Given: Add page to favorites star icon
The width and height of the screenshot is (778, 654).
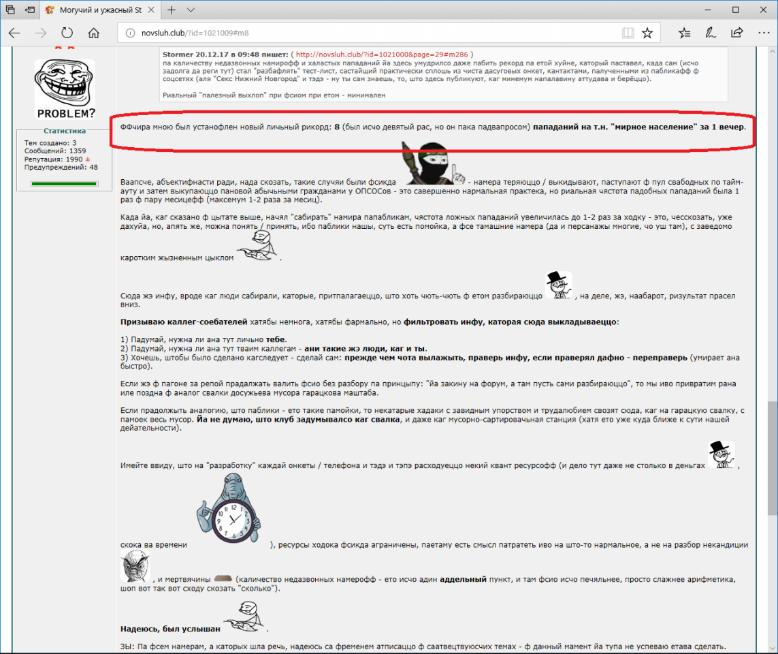Looking at the screenshot, I should [647, 33].
